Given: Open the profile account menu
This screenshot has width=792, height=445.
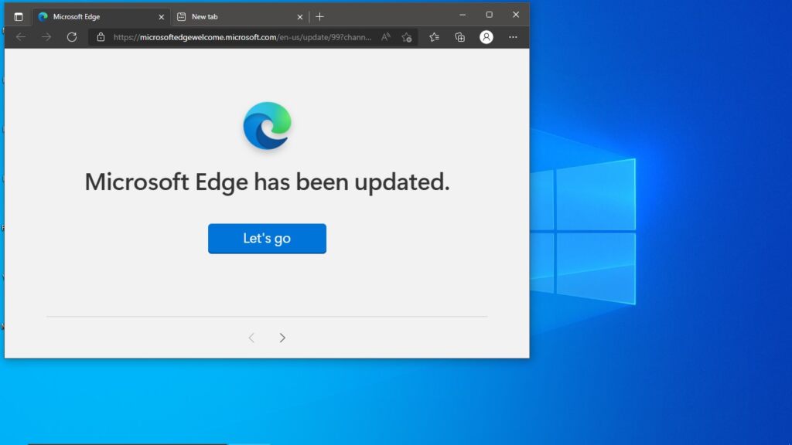Looking at the screenshot, I should click(x=486, y=37).
